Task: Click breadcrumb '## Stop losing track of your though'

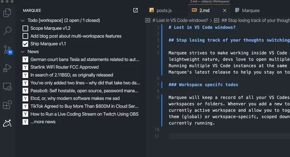Action: point(256,20)
